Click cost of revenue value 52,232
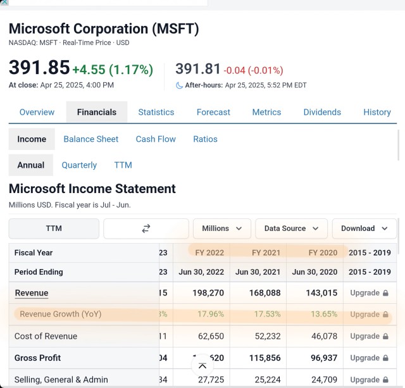The width and height of the screenshot is (405, 388). click(x=268, y=336)
